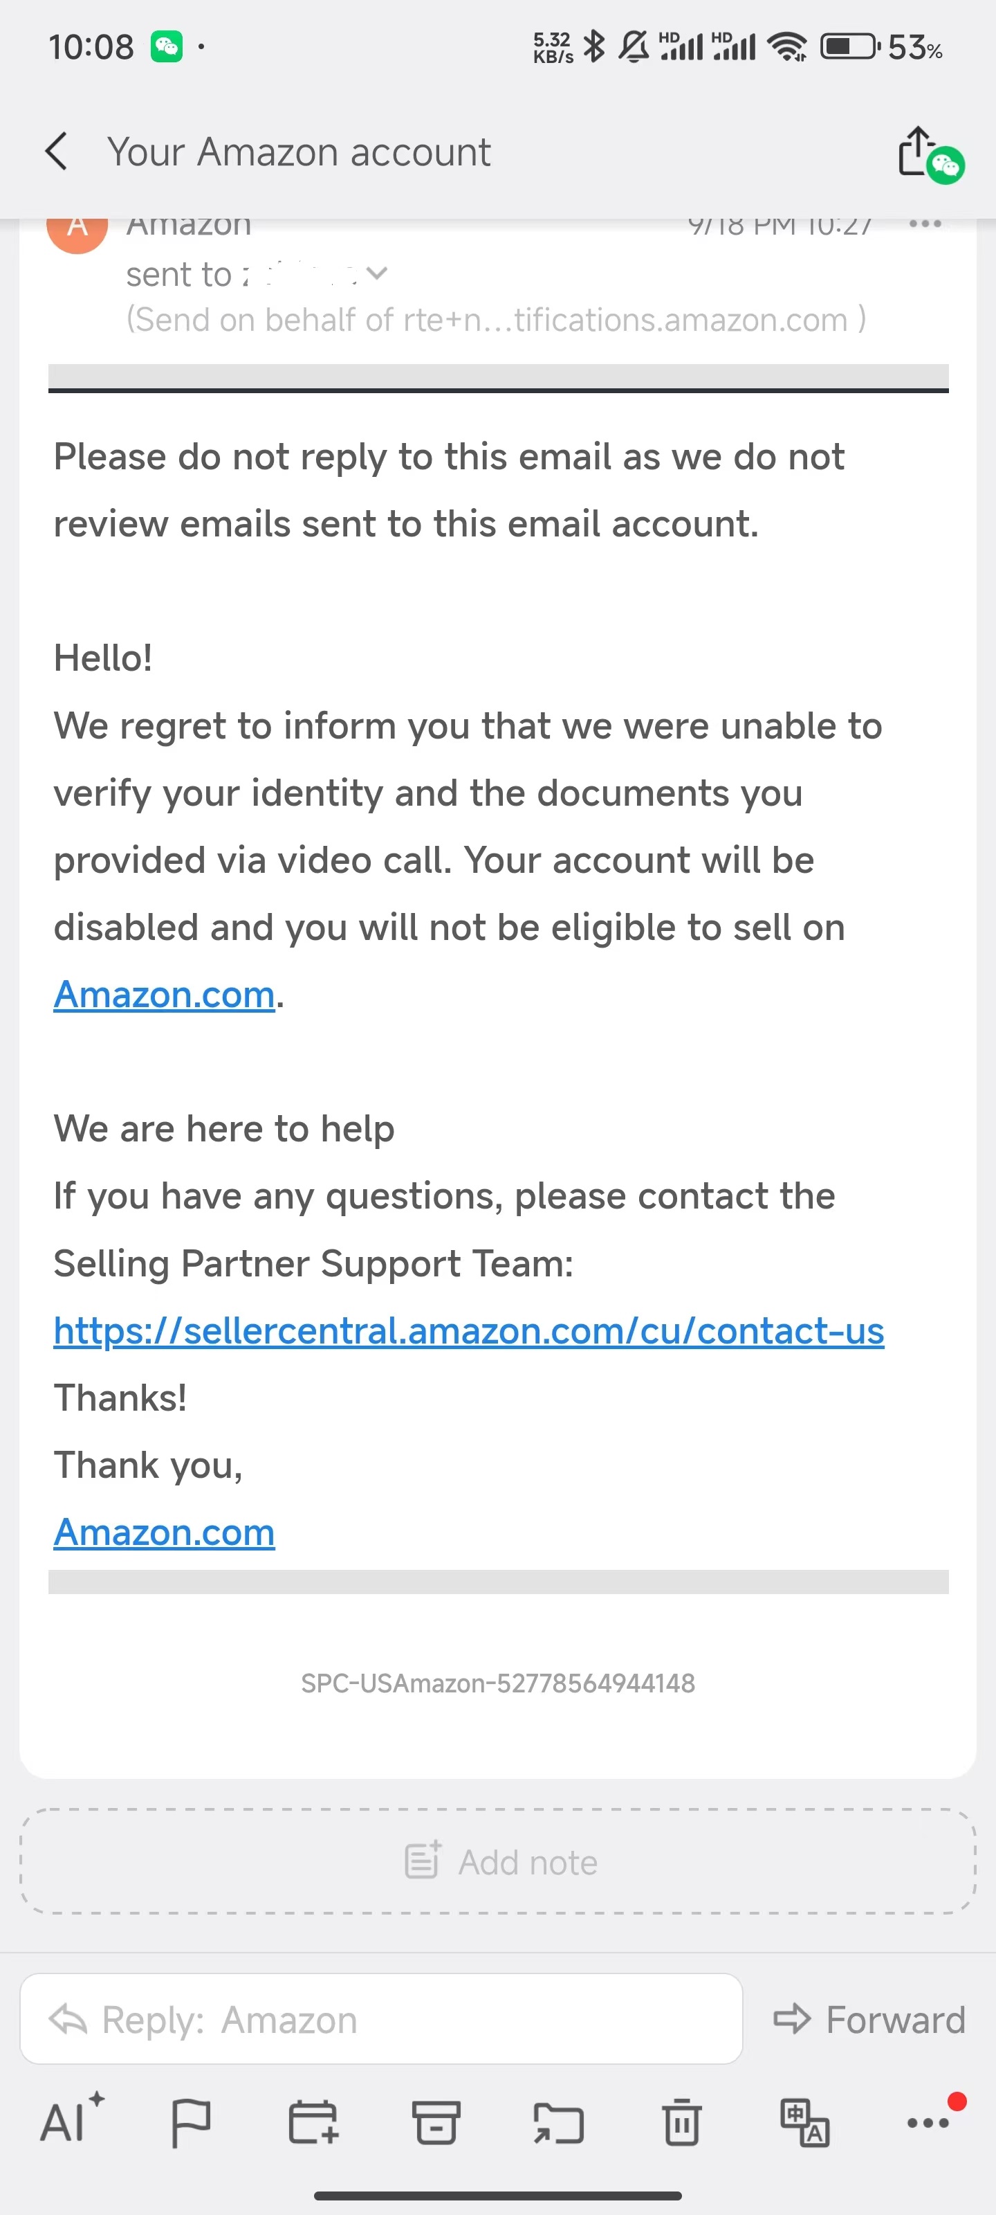This screenshot has width=996, height=2215.
Task: Tap the Amazon sender avatar
Action: coord(77,228)
